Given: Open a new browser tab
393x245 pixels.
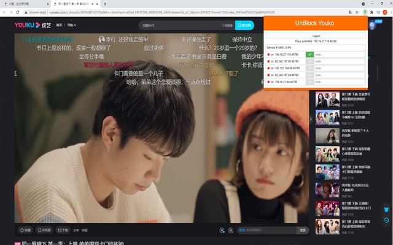Looking at the screenshot, I should 105,4.
